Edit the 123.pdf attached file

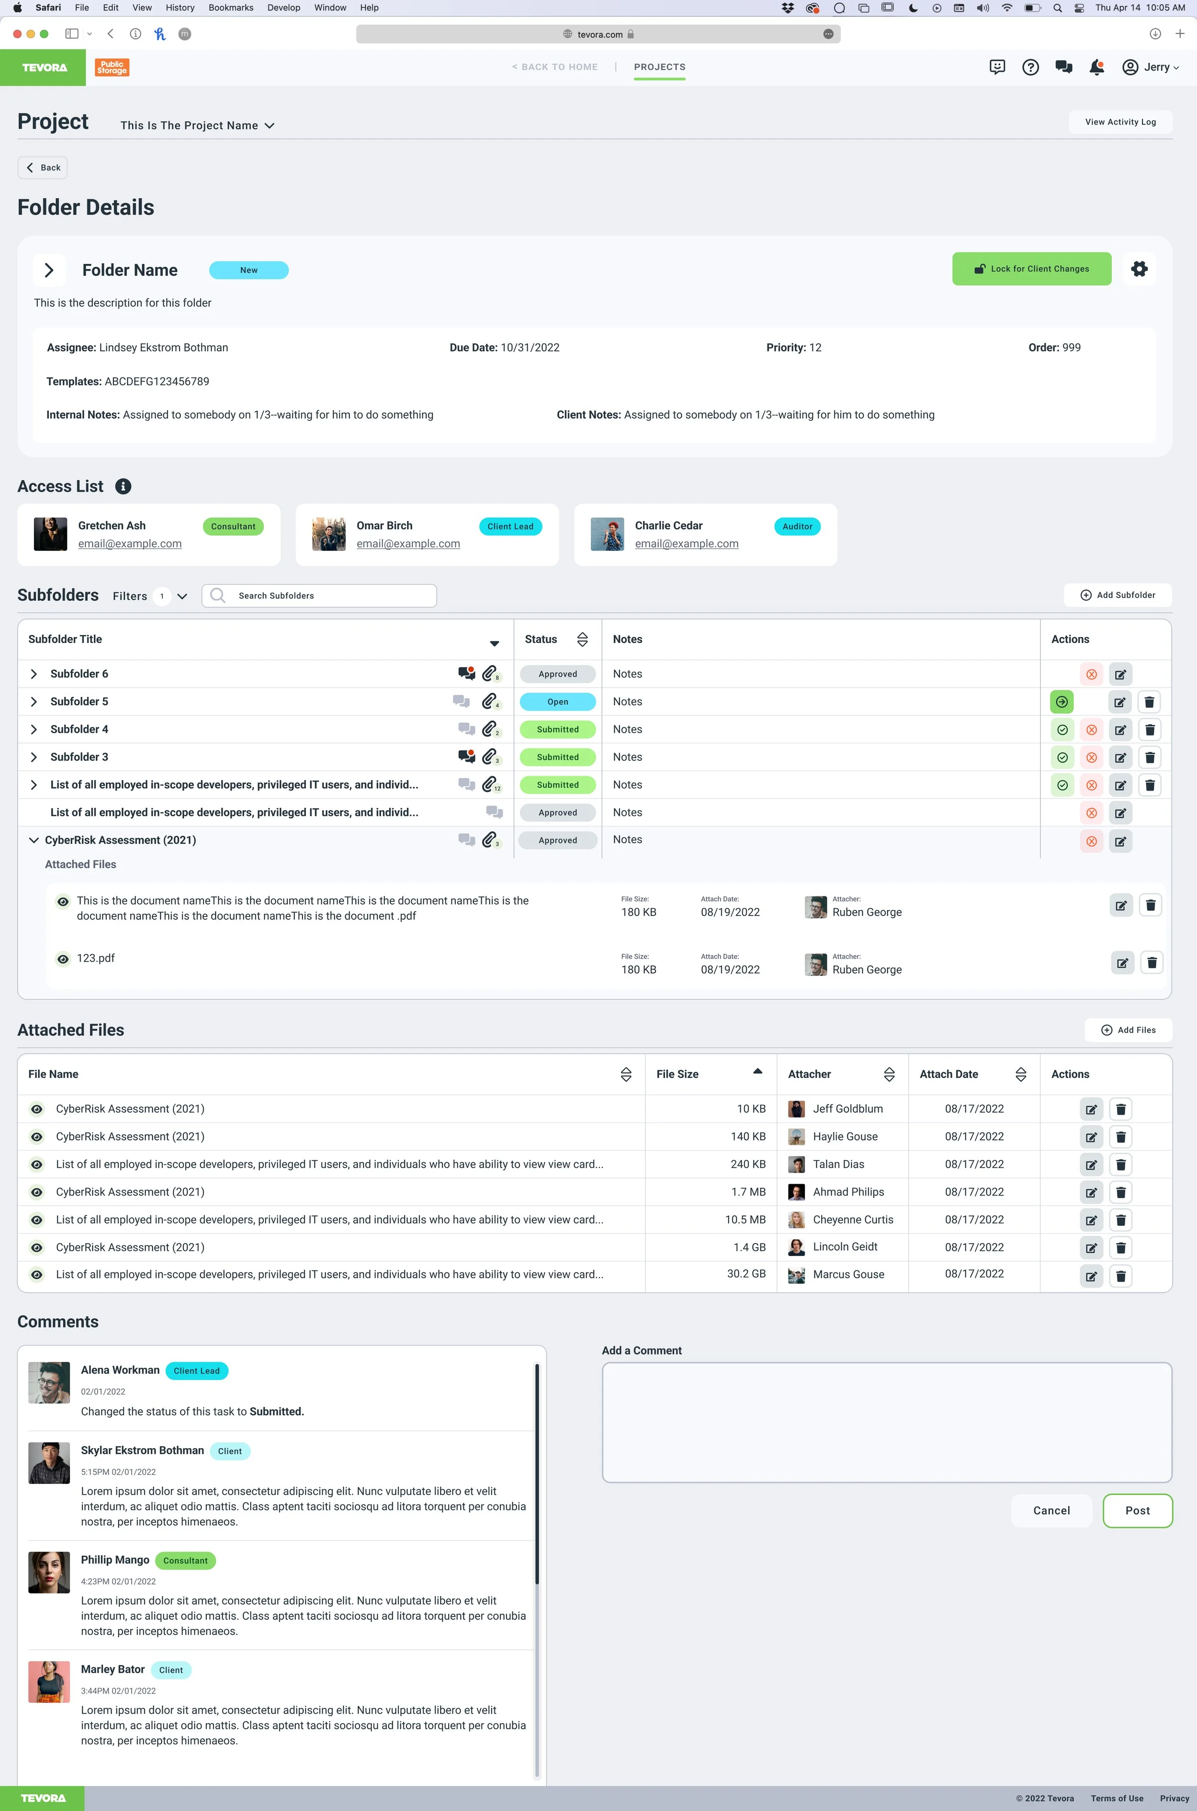(x=1121, y=963)
